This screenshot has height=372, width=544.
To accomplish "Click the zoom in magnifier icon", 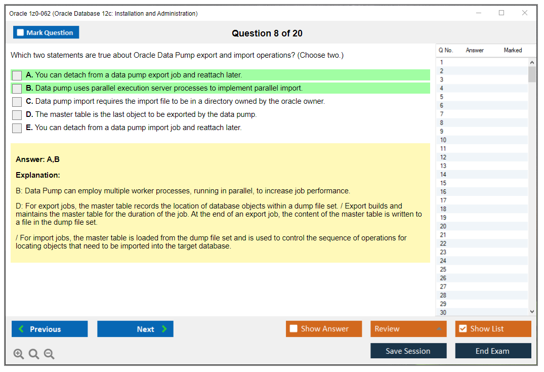I will tap(19, 354).
